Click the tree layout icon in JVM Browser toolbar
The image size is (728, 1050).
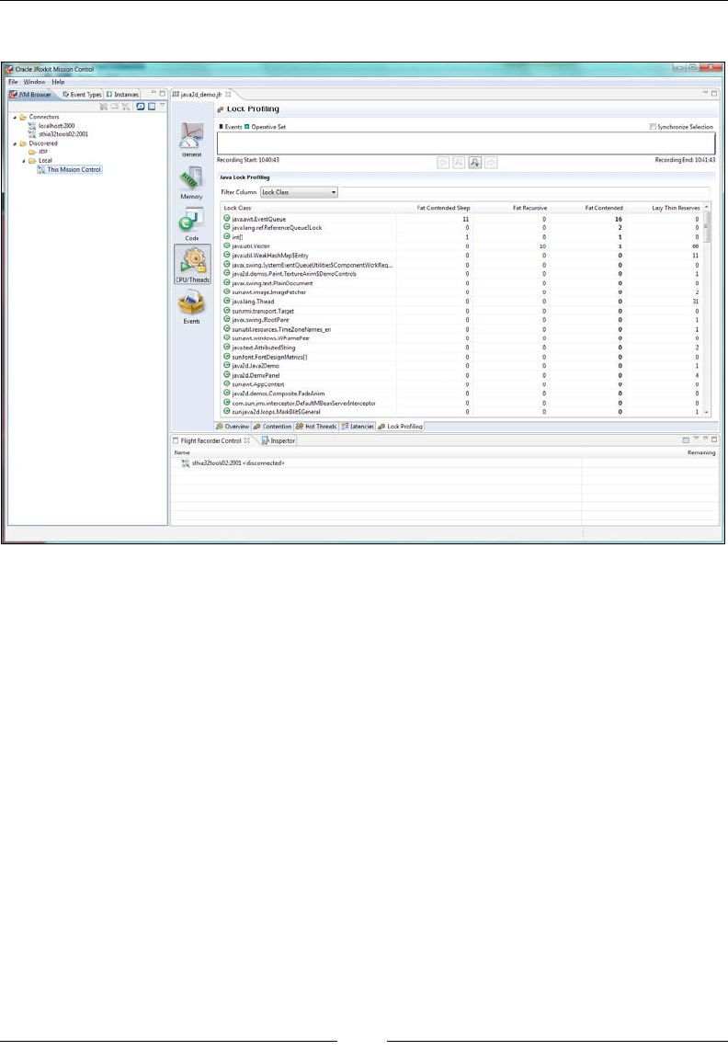pyautogui.click(x=152, y=106)
